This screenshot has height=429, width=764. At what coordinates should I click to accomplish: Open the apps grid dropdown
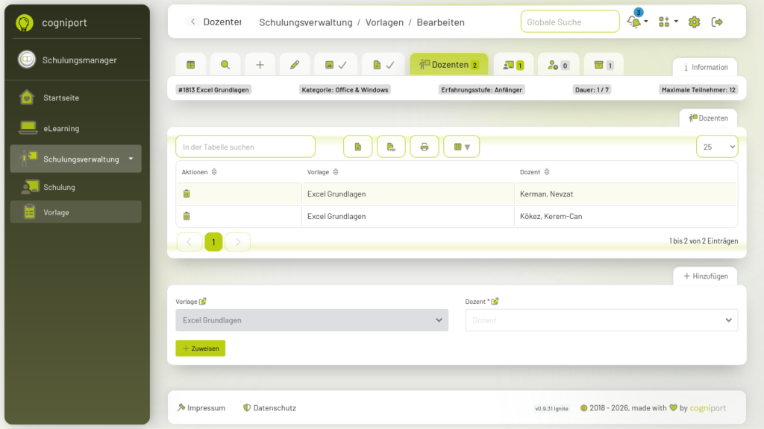pyautogui.click(x=668, y=22)
